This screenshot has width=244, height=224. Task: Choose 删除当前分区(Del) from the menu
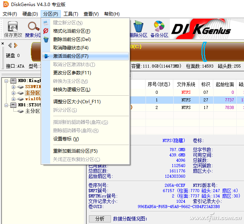click(85, 39)
